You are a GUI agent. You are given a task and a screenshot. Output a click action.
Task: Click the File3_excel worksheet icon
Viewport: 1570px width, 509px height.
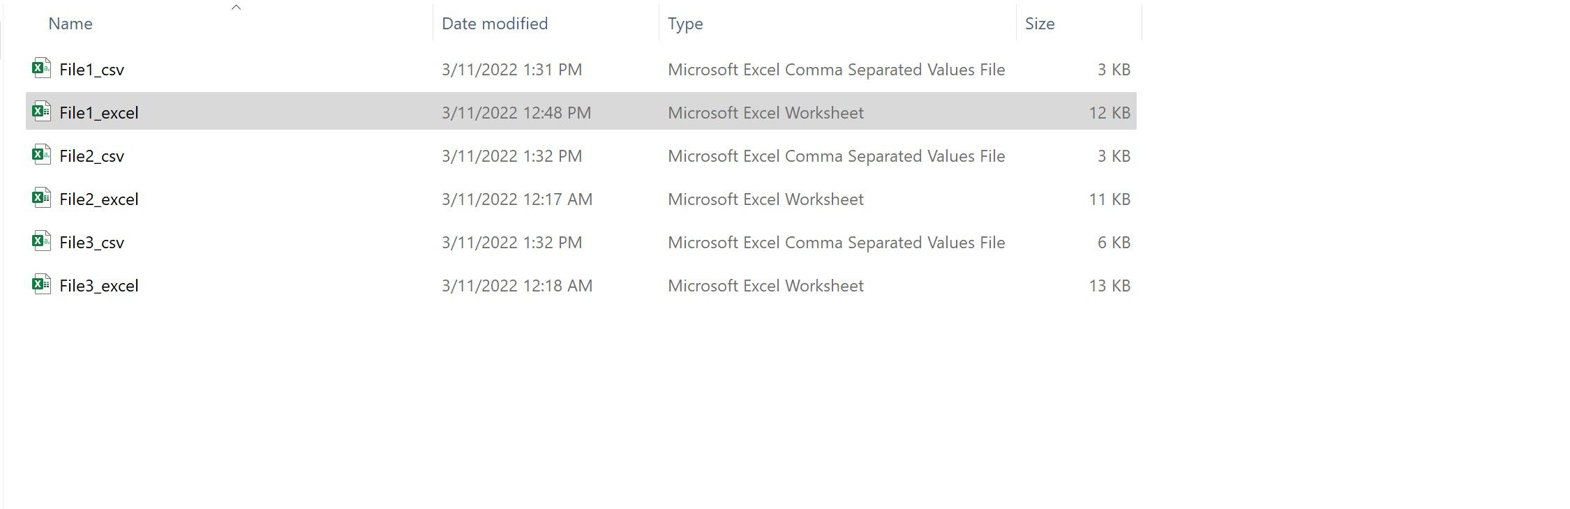(41, 284)
